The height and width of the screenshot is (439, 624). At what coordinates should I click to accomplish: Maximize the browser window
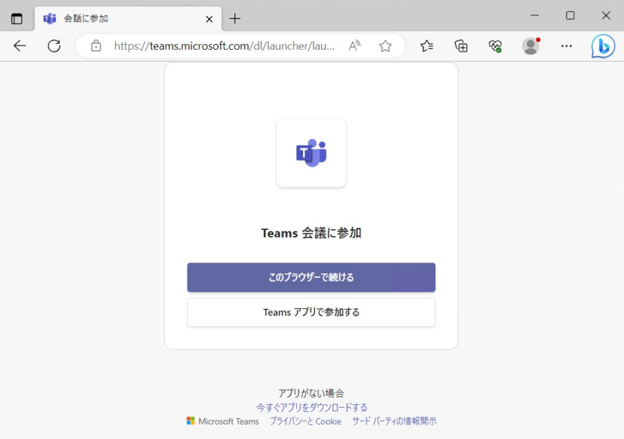571,15
